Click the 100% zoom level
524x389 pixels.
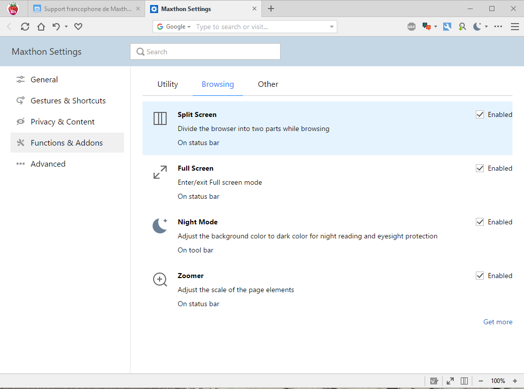[497, 381]
